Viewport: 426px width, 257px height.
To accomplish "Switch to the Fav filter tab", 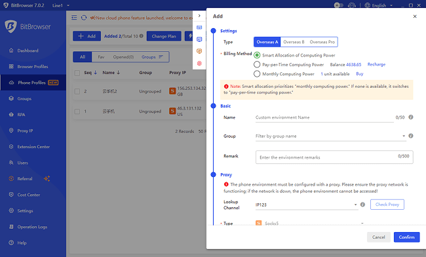I will click(x=101, y=57).
